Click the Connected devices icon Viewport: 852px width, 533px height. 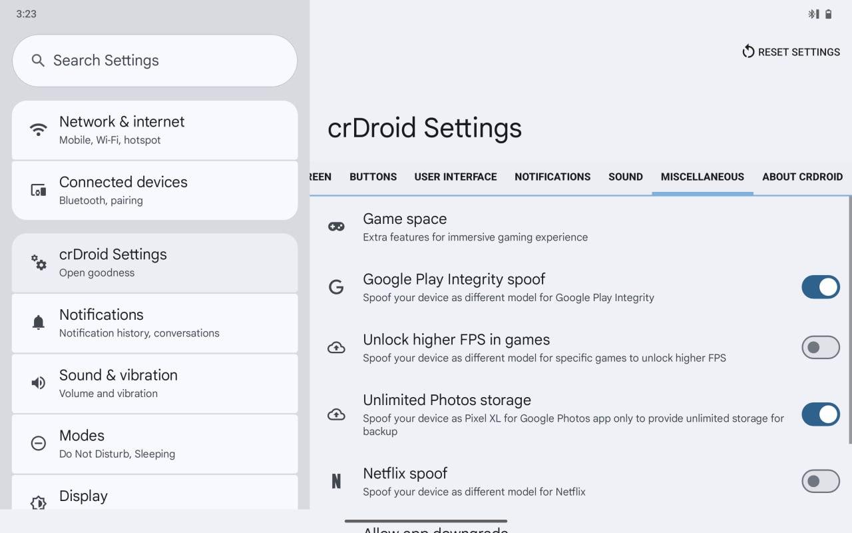39,191
